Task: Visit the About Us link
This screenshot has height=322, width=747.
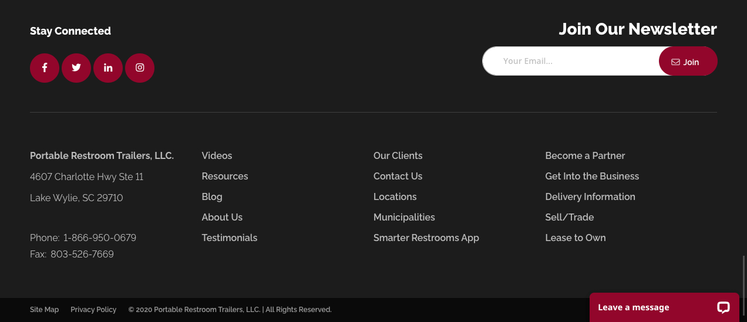Action: click(x=222, y=217)
